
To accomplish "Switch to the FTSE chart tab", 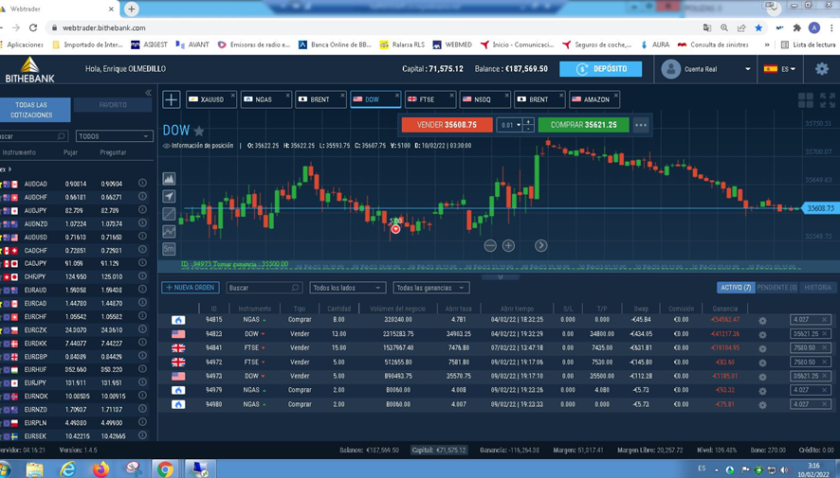I will click(x=430, y=99).
